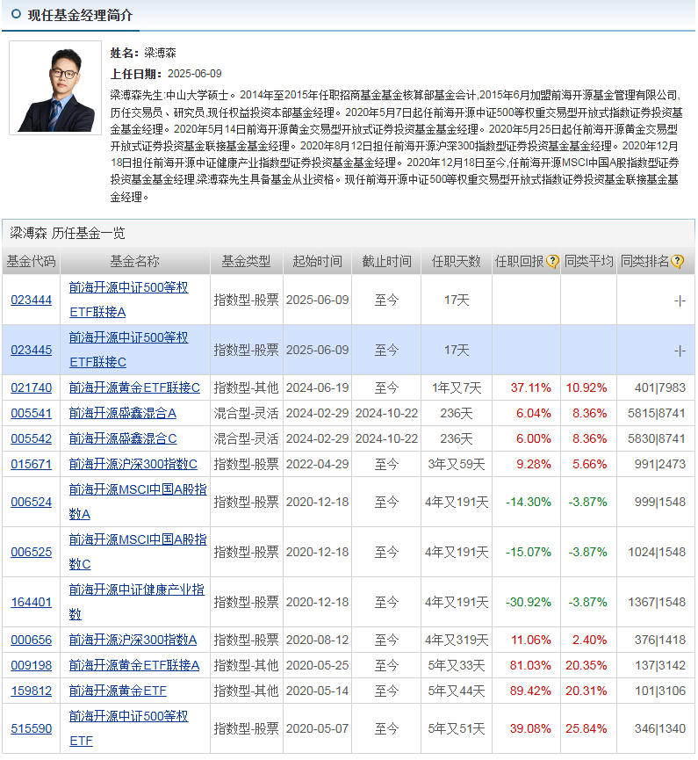Click the -14.30% return value
The width and height of the screenshot is (698, 760).
pos(529,503)
